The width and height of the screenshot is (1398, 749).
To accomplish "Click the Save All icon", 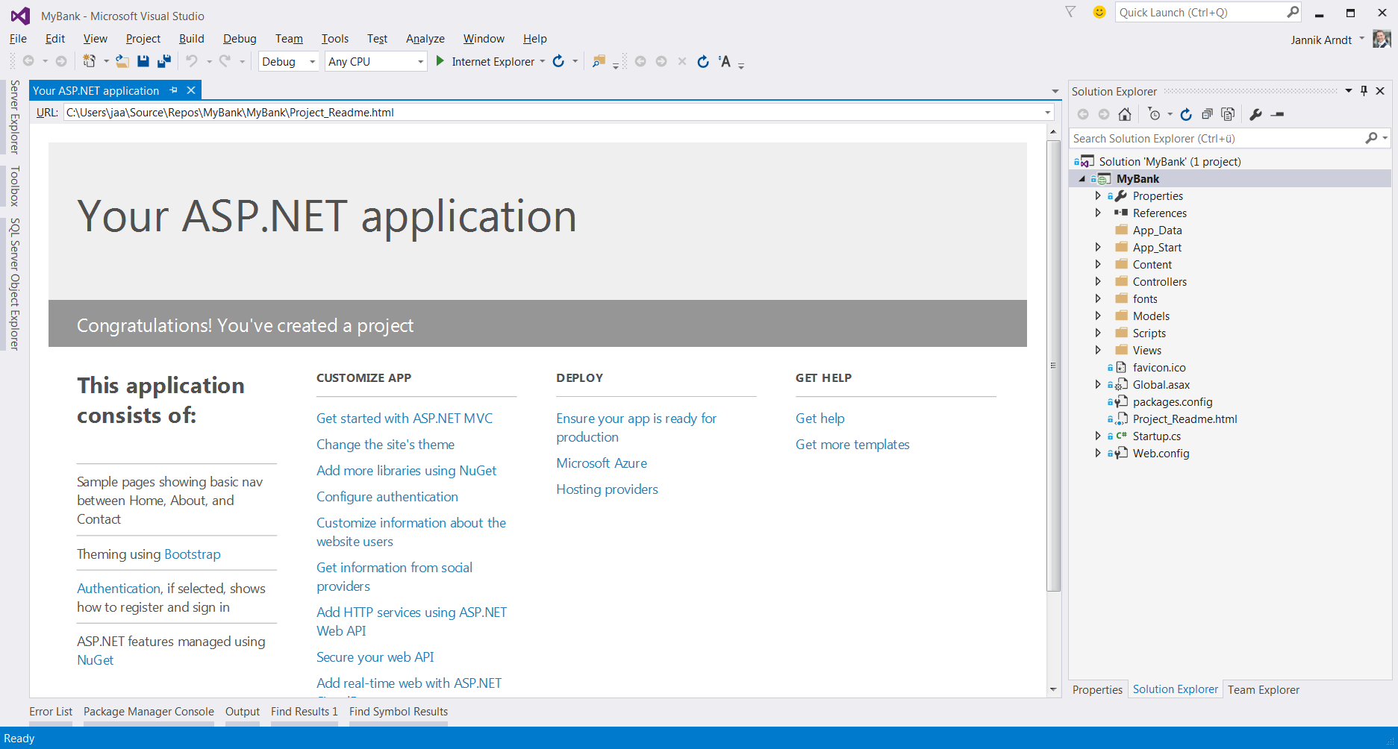I will [x=164, y=61].
